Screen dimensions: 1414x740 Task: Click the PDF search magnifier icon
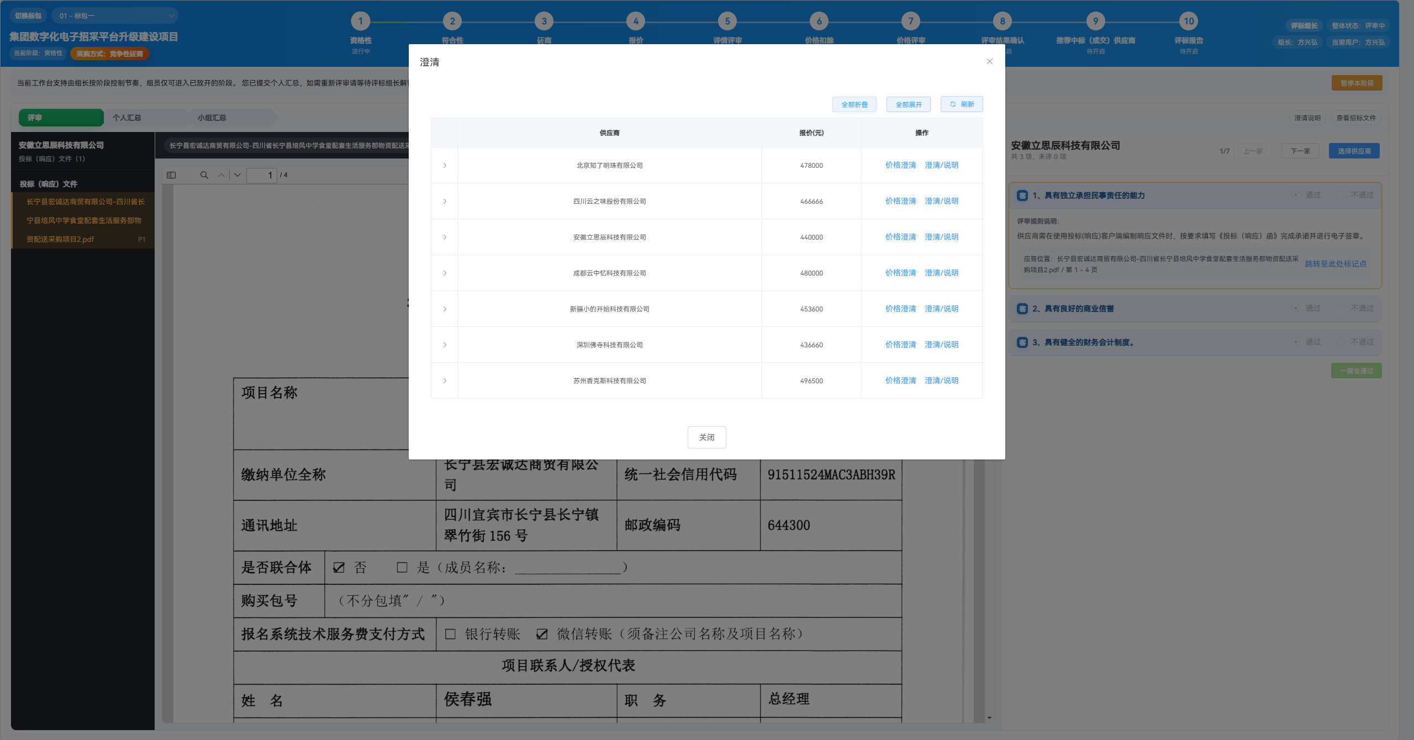[204, 175]
